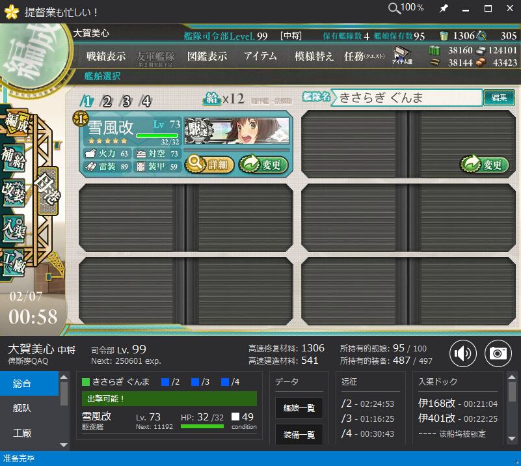Click the 給 supply icon
This screenshot has height=466, width=521.
click(211, 98)
